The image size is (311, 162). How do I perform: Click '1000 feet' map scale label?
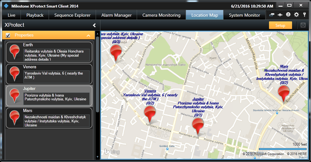coord(300,144)
